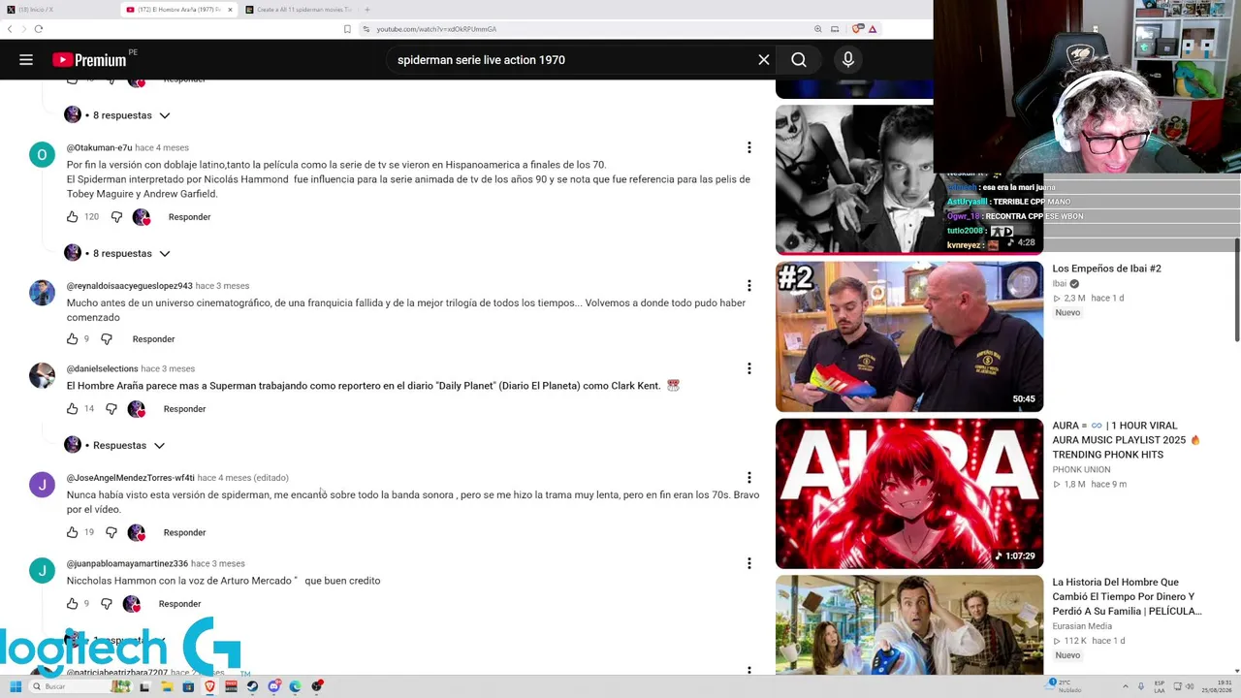1241x698 pixels.
Task: Visit the PHONK UNION channel
Action: point(1081,469)
